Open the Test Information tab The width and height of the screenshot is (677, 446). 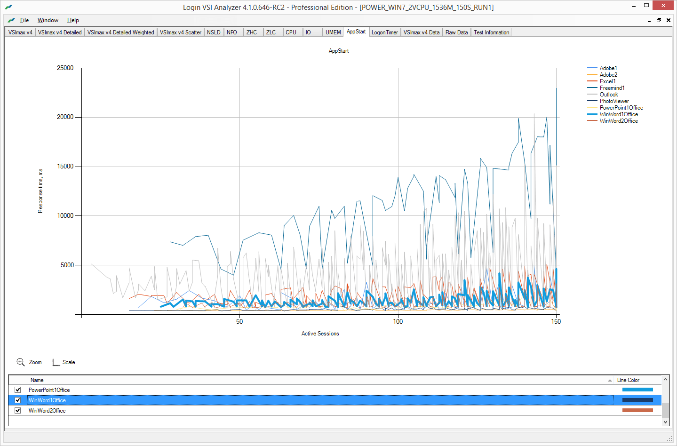tap(491, 32)
